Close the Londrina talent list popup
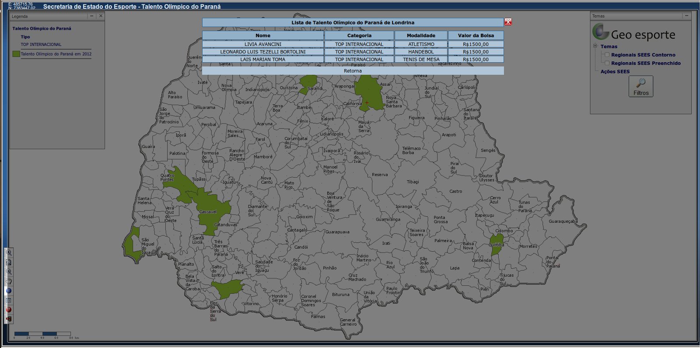 click(508, 22)
